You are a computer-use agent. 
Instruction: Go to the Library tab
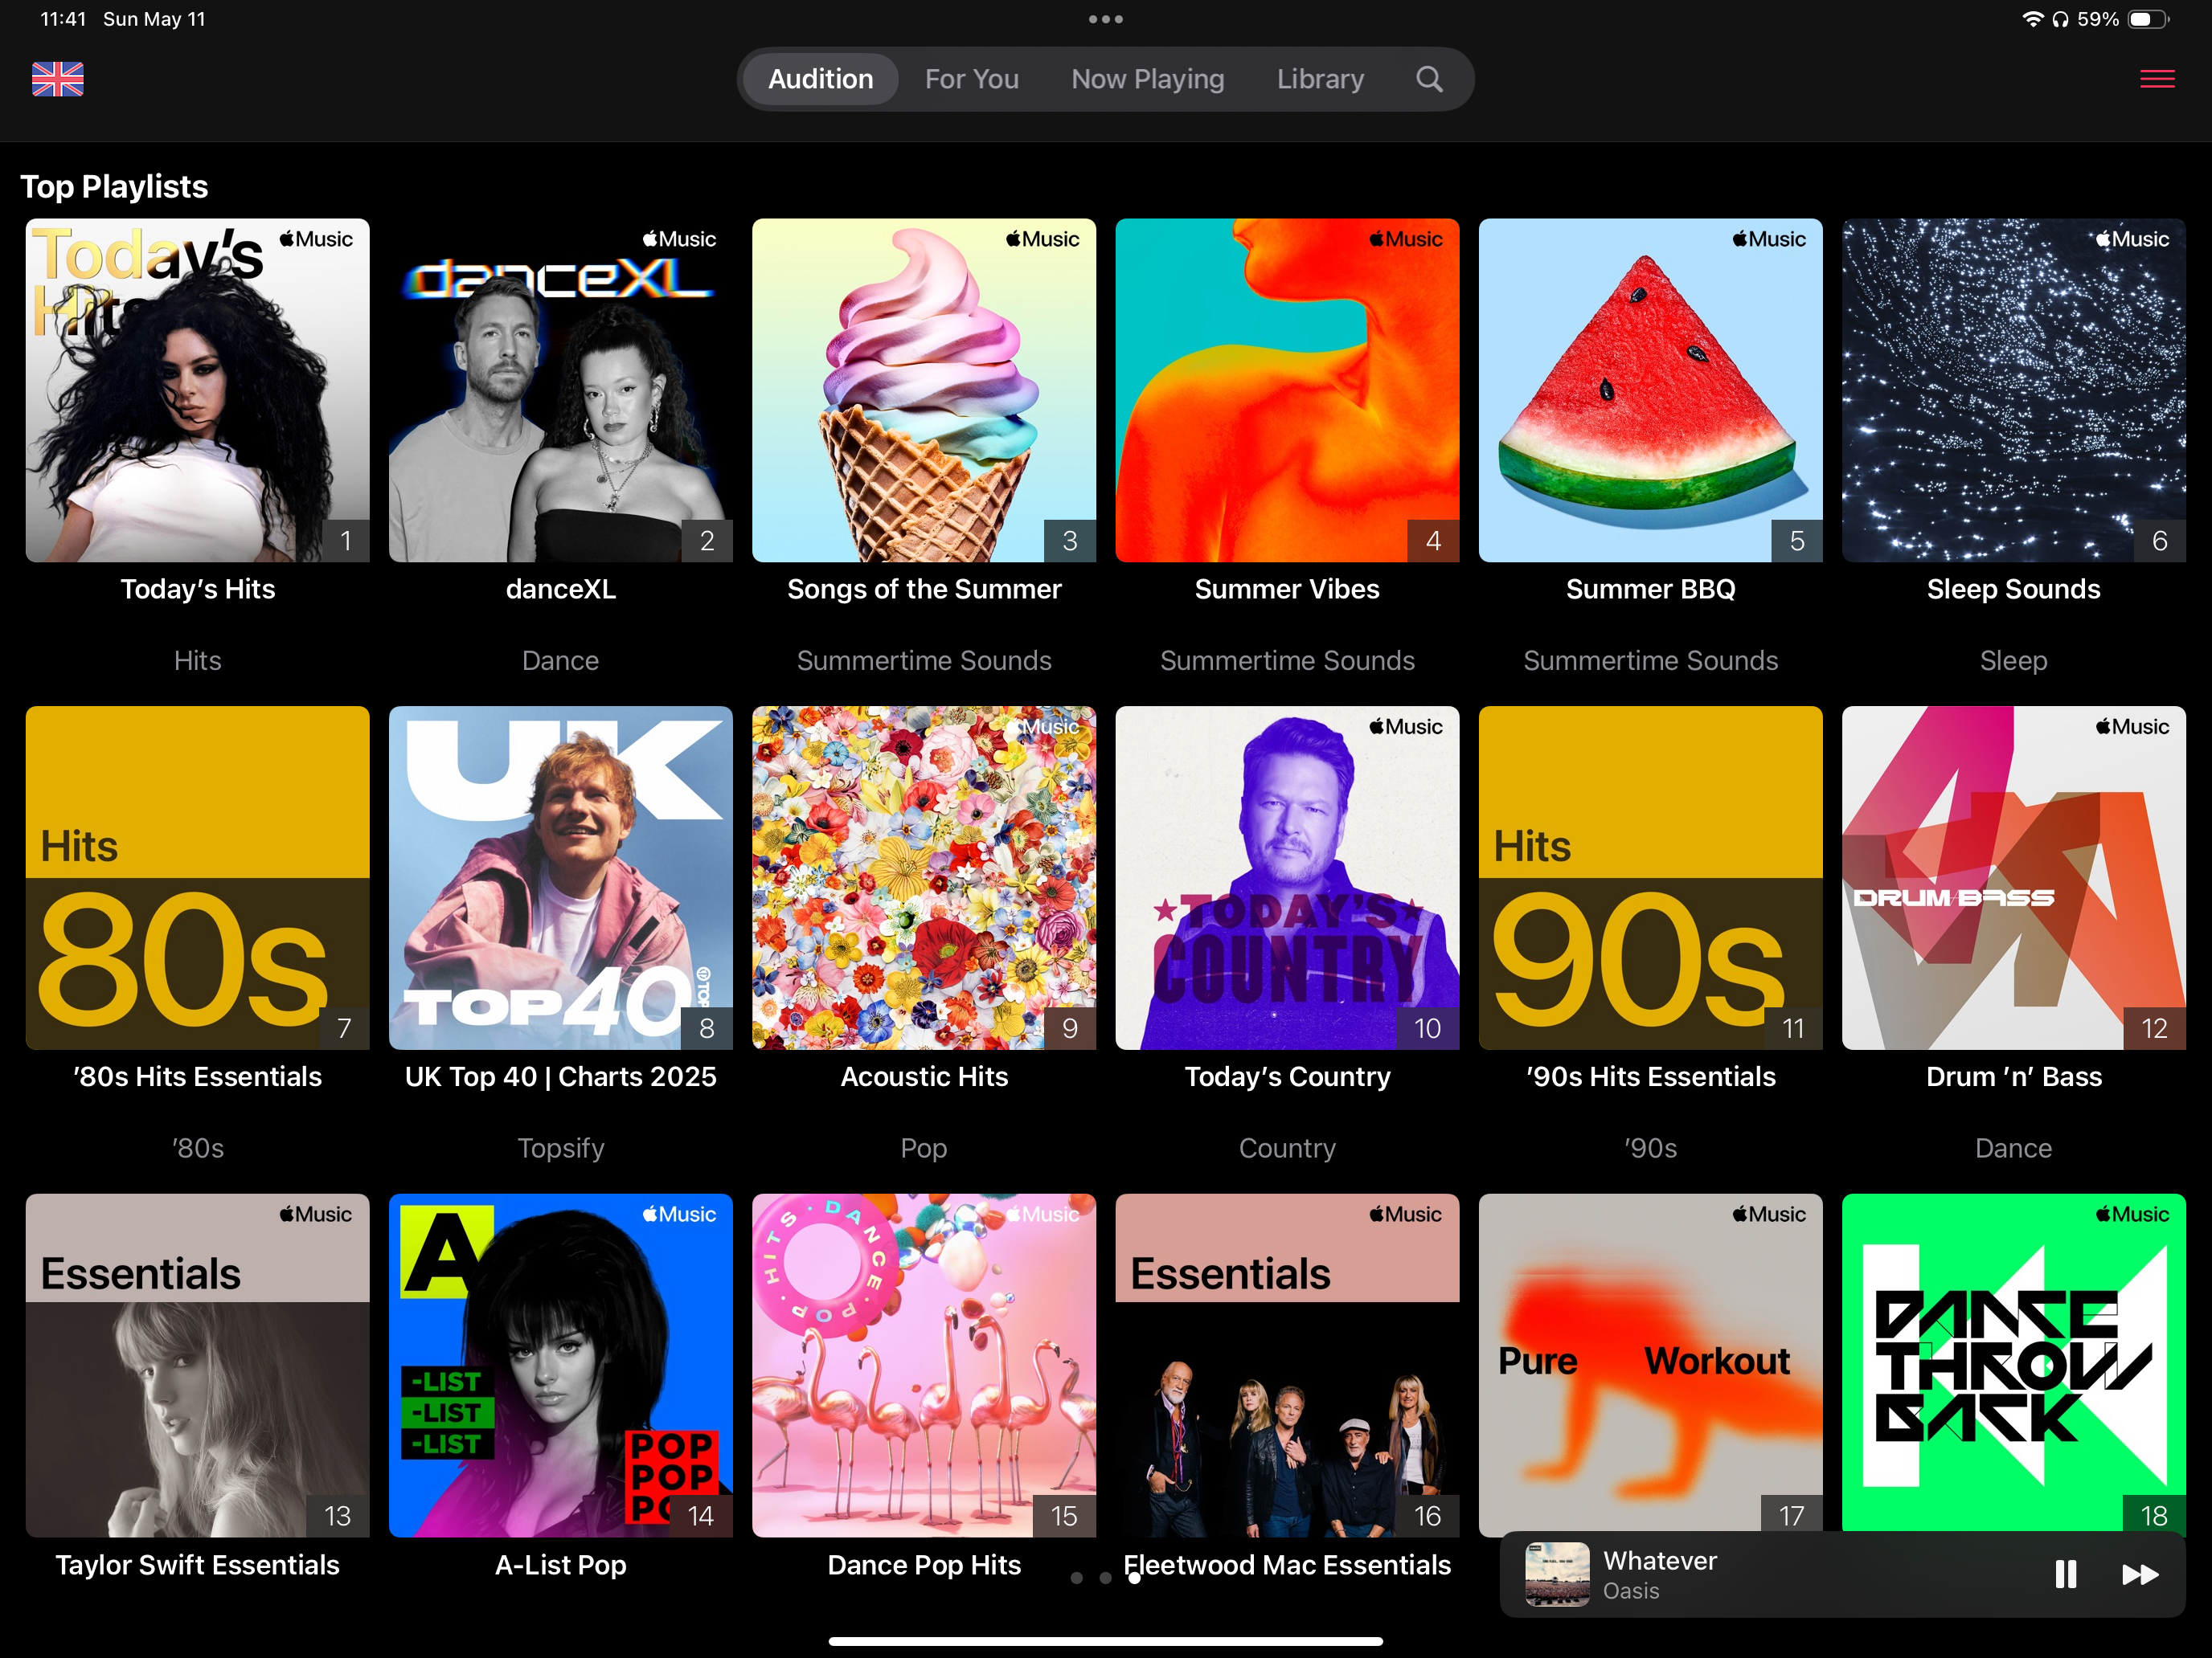[x=1320, y=79]
